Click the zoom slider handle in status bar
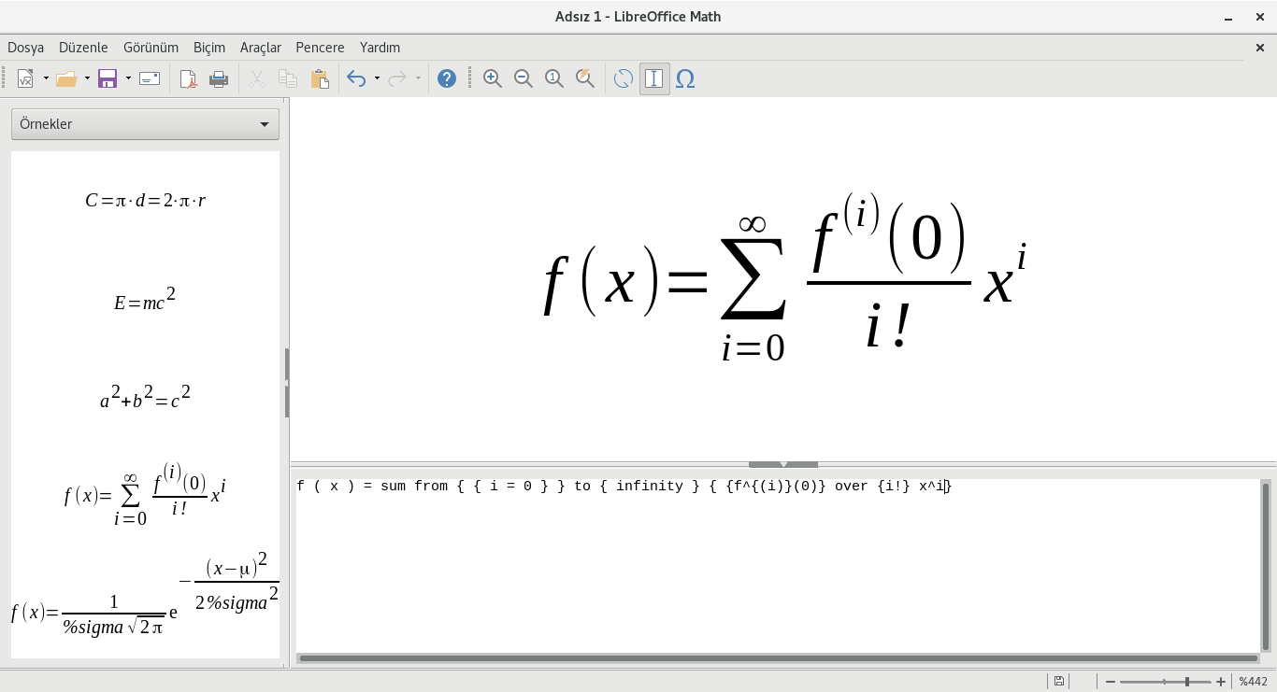1277x692 pixels. pos(1187,682)
